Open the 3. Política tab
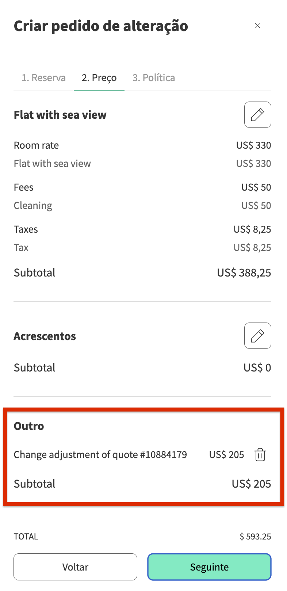The width and height of the screenshot is (287, 591). click(x=154, y=78)
